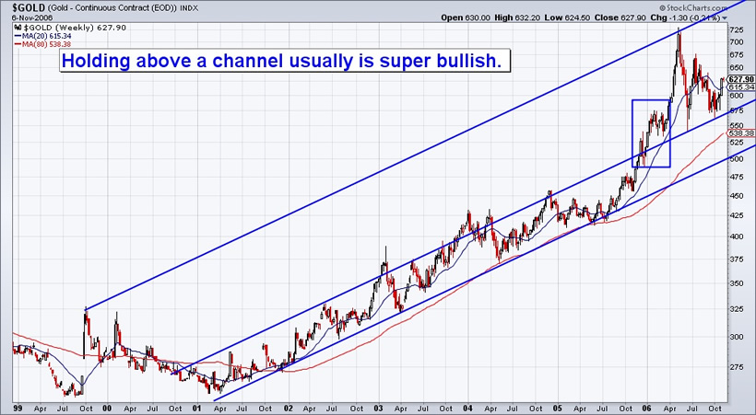Click the blue MA(20) legend line marker
The image size is (756, 415).
[x=17, y=36]
